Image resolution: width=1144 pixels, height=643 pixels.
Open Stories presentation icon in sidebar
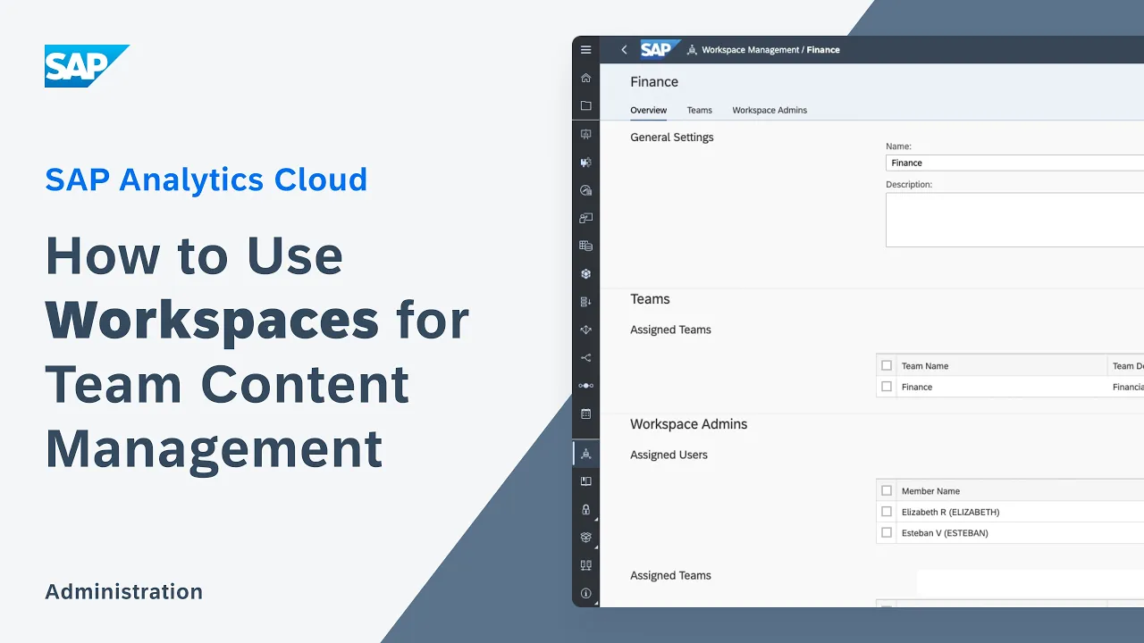586,134
